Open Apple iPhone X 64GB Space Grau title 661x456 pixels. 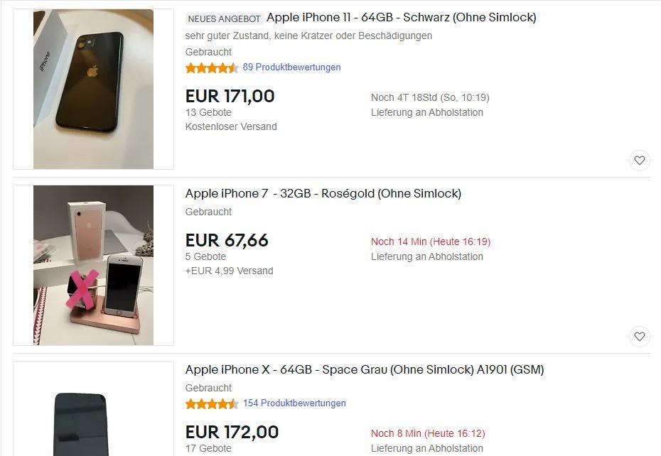[365, 370]
